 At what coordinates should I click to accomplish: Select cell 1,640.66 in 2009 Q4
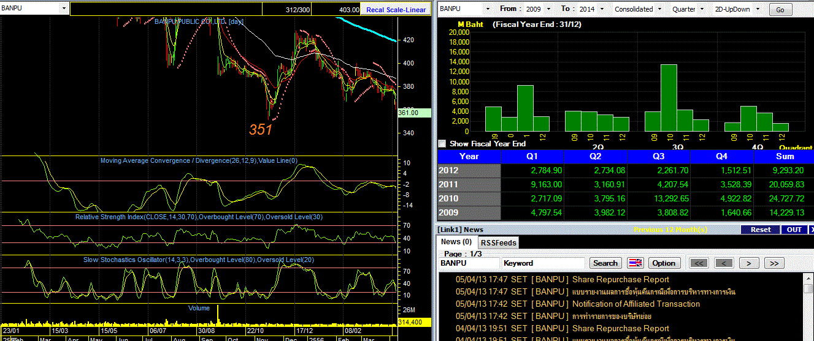tap(721, 212)
